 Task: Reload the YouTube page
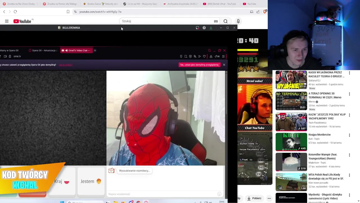pyautogui.click(x=15, y=12)
